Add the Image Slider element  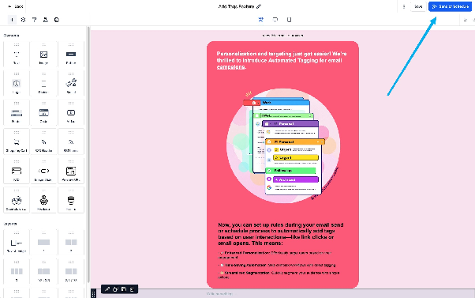43,172
